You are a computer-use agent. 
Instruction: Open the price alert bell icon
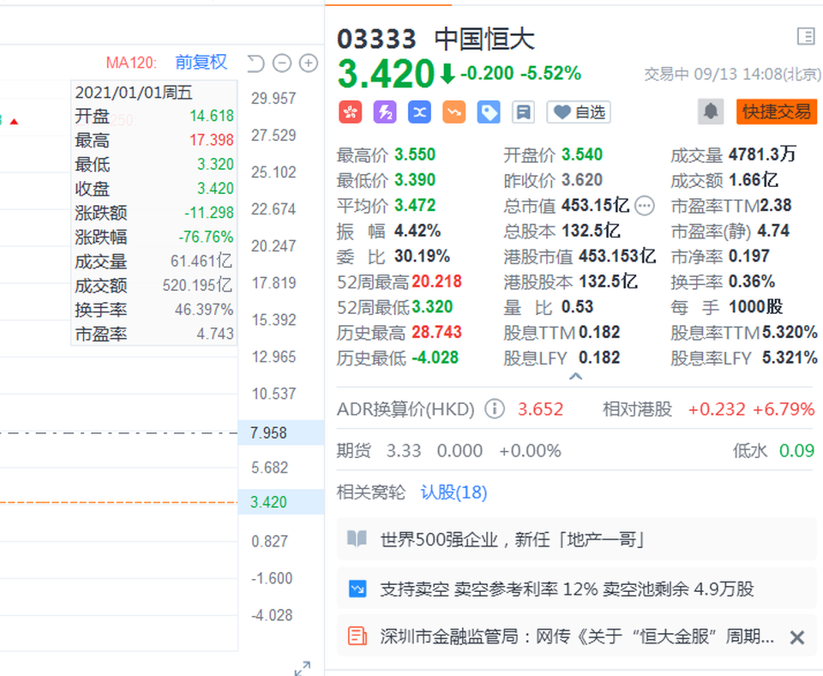click(711, 112)
